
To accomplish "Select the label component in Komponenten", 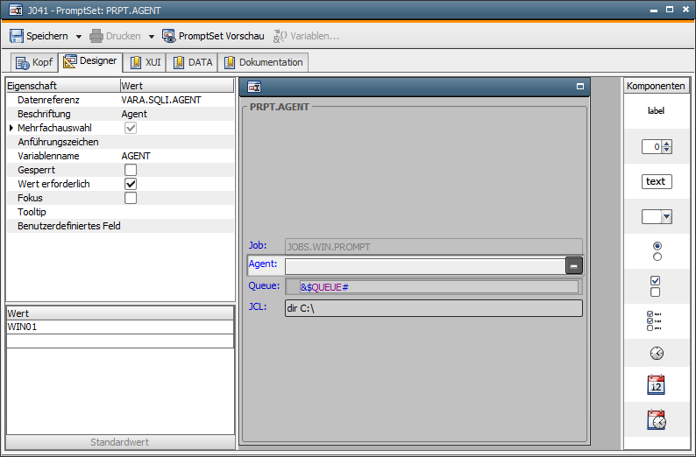I will 656,111.
